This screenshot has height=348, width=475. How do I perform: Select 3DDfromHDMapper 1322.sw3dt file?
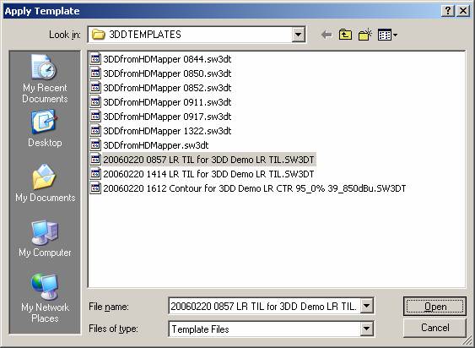coord(161,131)
